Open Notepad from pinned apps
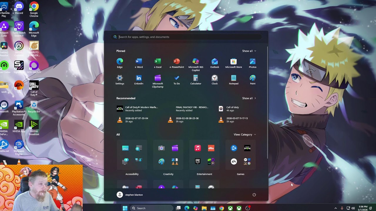 click(234, 80)
